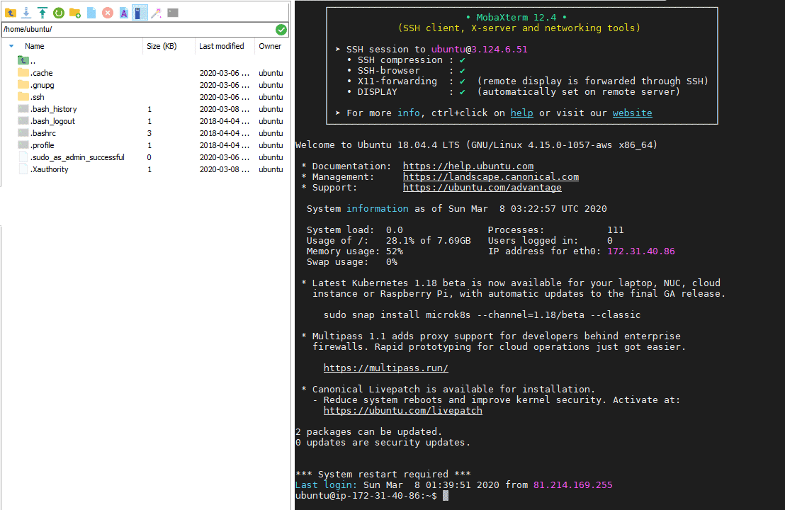Screen dimensions: 785x510
Task: Rename the selected file via 'A' icon
Action: click(124, 13)
